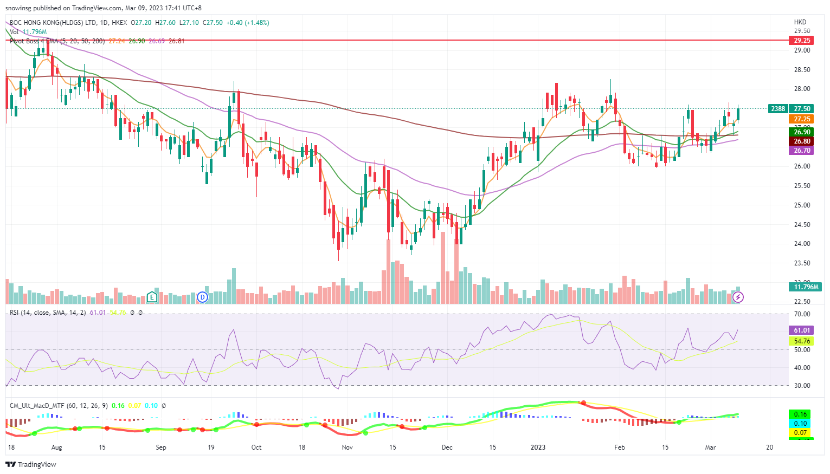
Task: Click the cyan 0.10 MACD axis label
Action: 800,424
